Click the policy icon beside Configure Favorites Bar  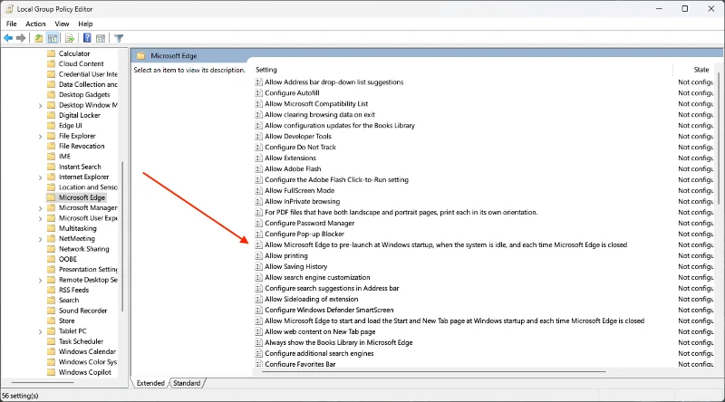(259, 364)
